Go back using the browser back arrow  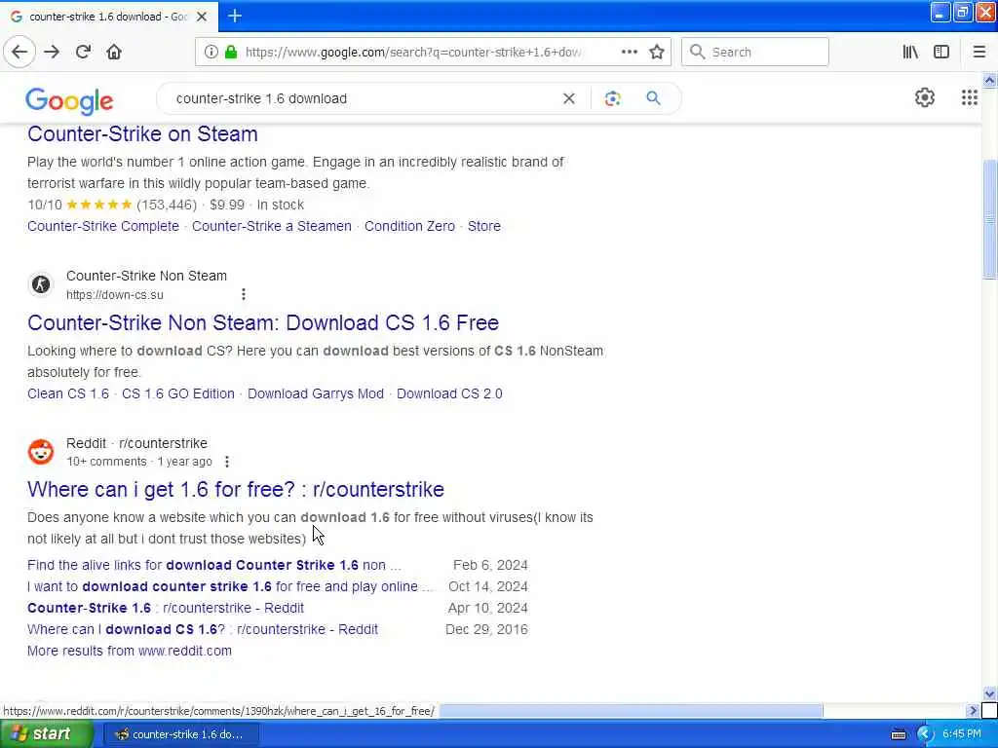(x=19, y=52)
